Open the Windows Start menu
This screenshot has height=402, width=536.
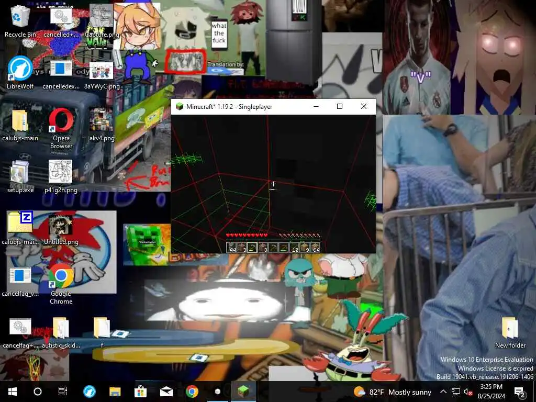tap(13, 392)
